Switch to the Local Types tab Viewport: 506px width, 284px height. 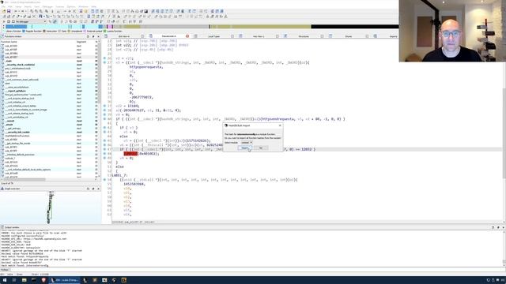pos(213,36)
